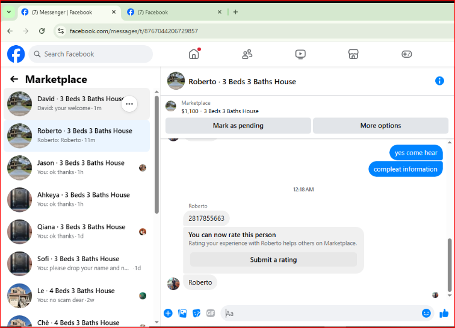
Task: View site information icon in address bar
Action: point(61,31)
